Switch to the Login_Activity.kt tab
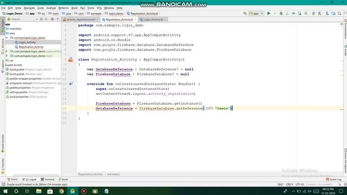347x195 pixels. click(x=153, y=19)
